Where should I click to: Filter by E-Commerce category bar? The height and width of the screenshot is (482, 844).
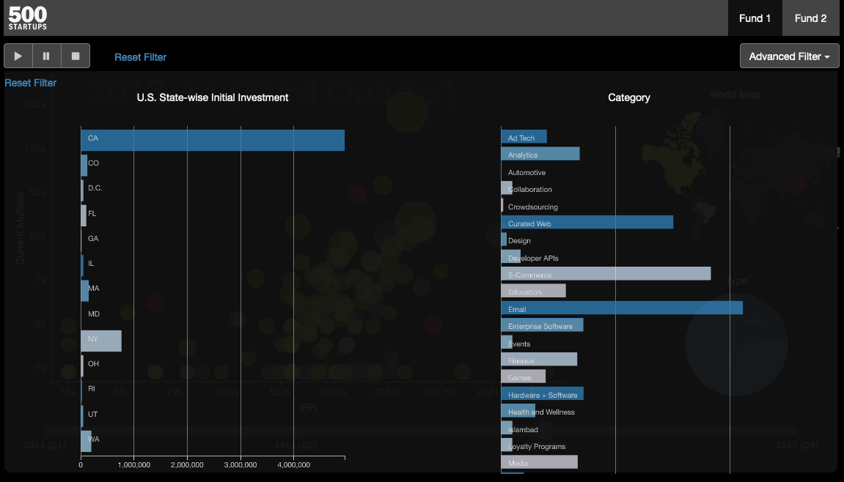tap(606, 274)
